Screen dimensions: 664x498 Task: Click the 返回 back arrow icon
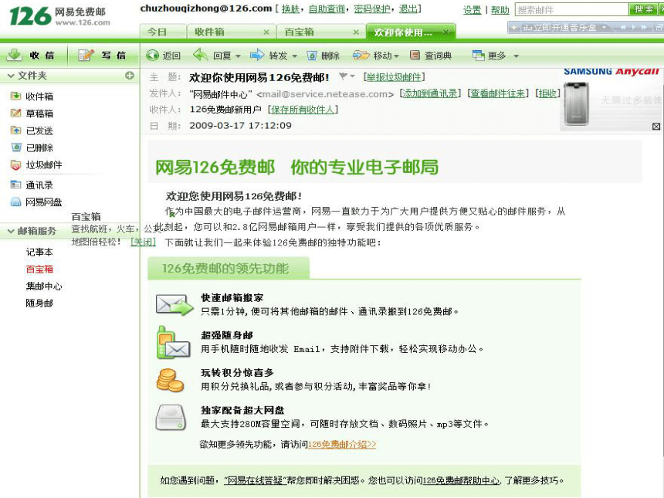point(152,56)
